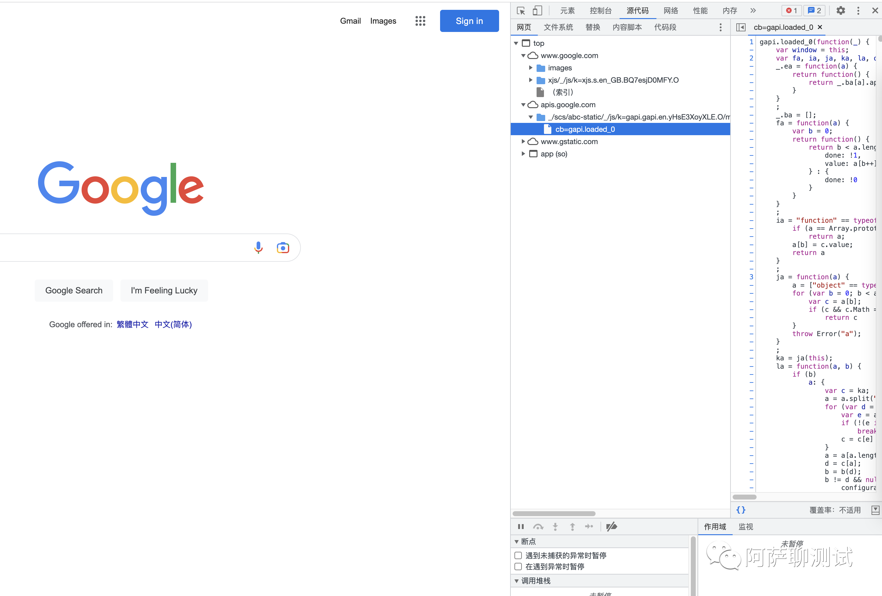The height and width of the screenshot is (596, 882).
Task: Click the search by image camera icon
Action: pos(283,248)
